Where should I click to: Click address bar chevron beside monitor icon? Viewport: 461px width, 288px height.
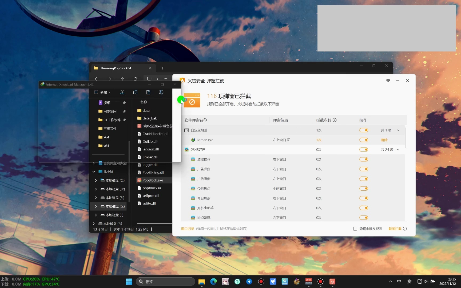pos(157,79)
